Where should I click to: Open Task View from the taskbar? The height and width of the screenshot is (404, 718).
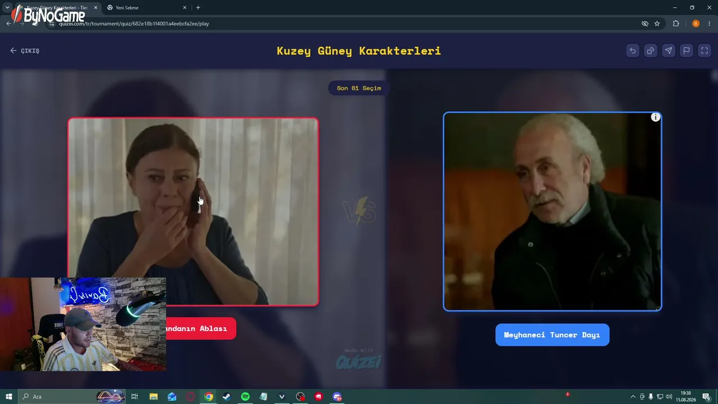(135, 397)
